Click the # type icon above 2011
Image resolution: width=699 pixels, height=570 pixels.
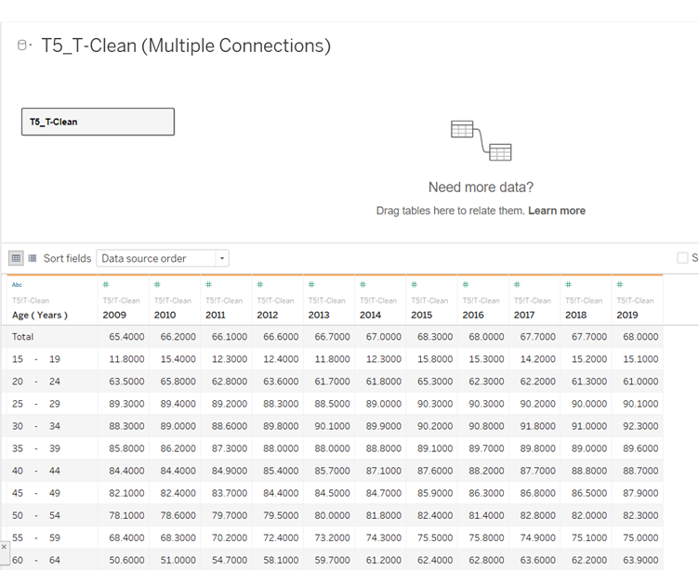208,285
